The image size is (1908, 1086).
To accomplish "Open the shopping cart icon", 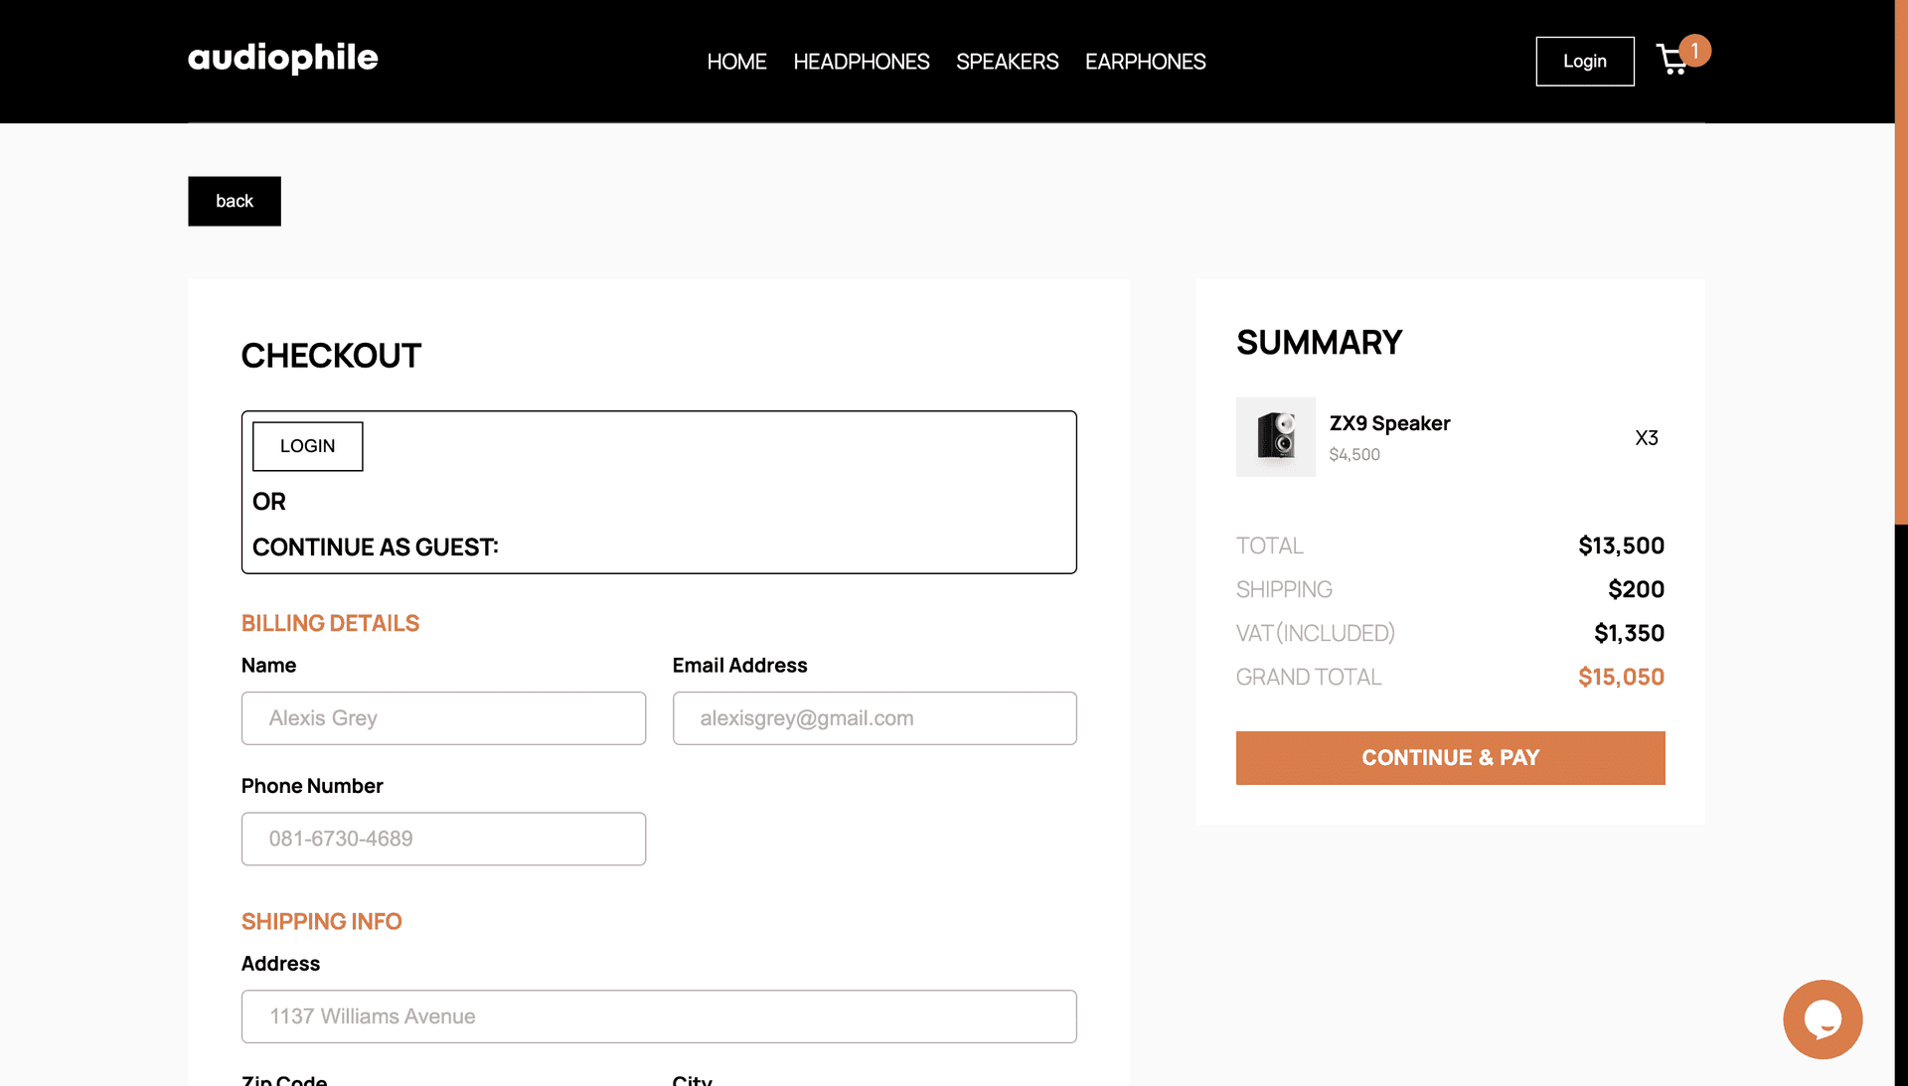I will tap(1672, 61).
